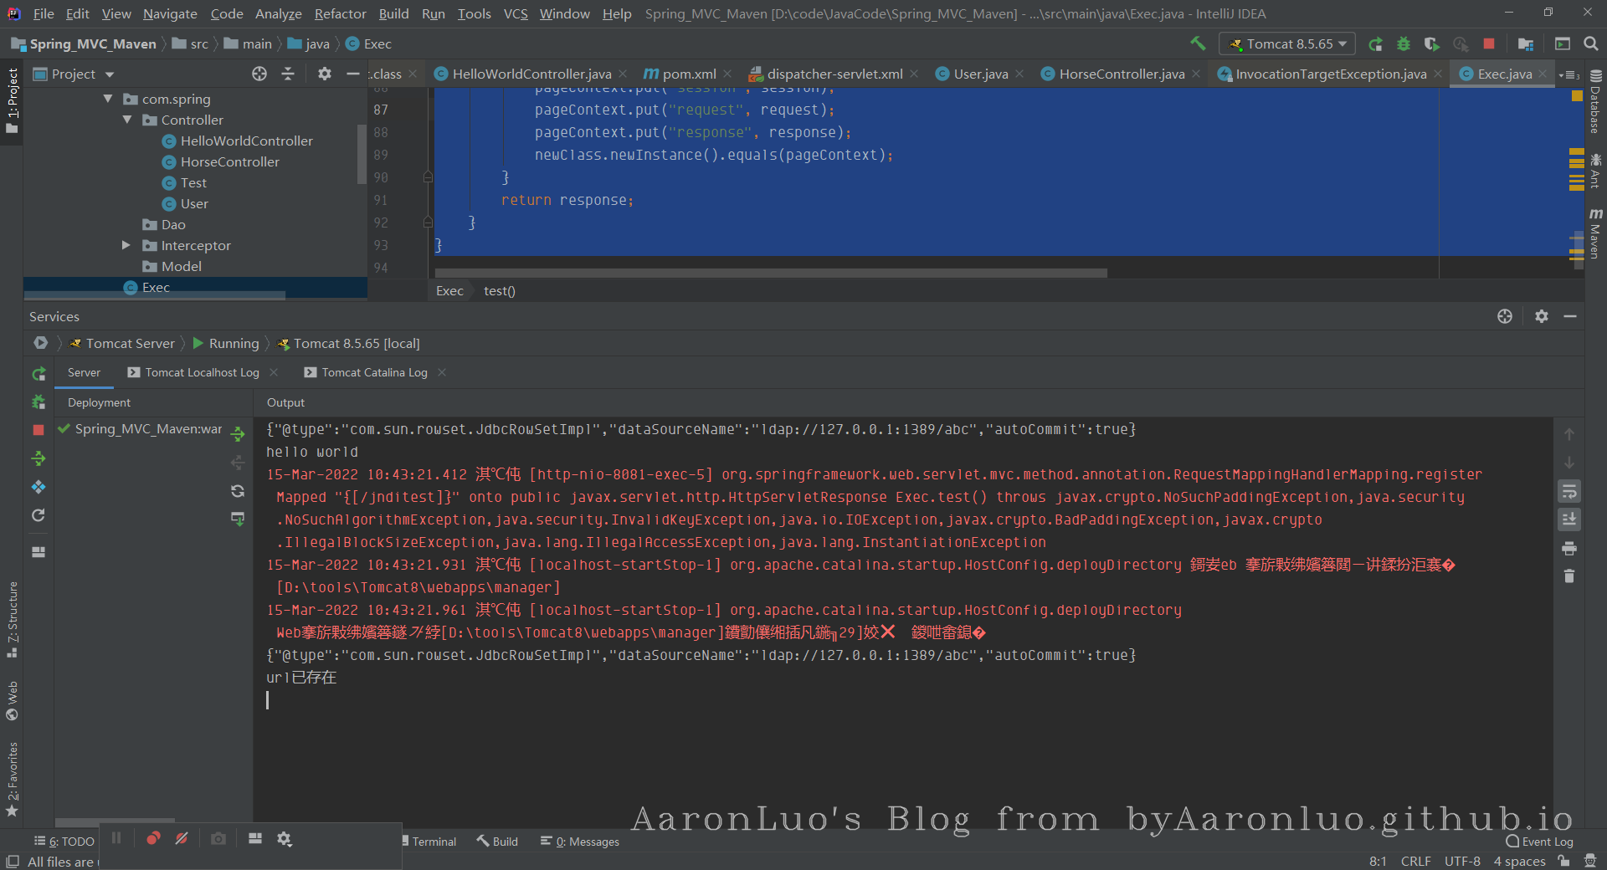The width and height of the screenshot is (1607, 870).
Task: Open Search Everywhere magnifier icon
Action: (1591, 43)
